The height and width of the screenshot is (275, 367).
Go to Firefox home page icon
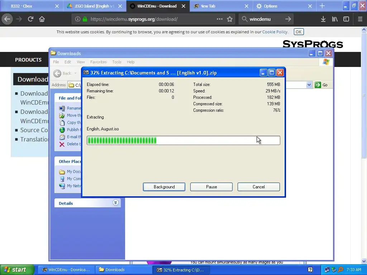(42, 19)
